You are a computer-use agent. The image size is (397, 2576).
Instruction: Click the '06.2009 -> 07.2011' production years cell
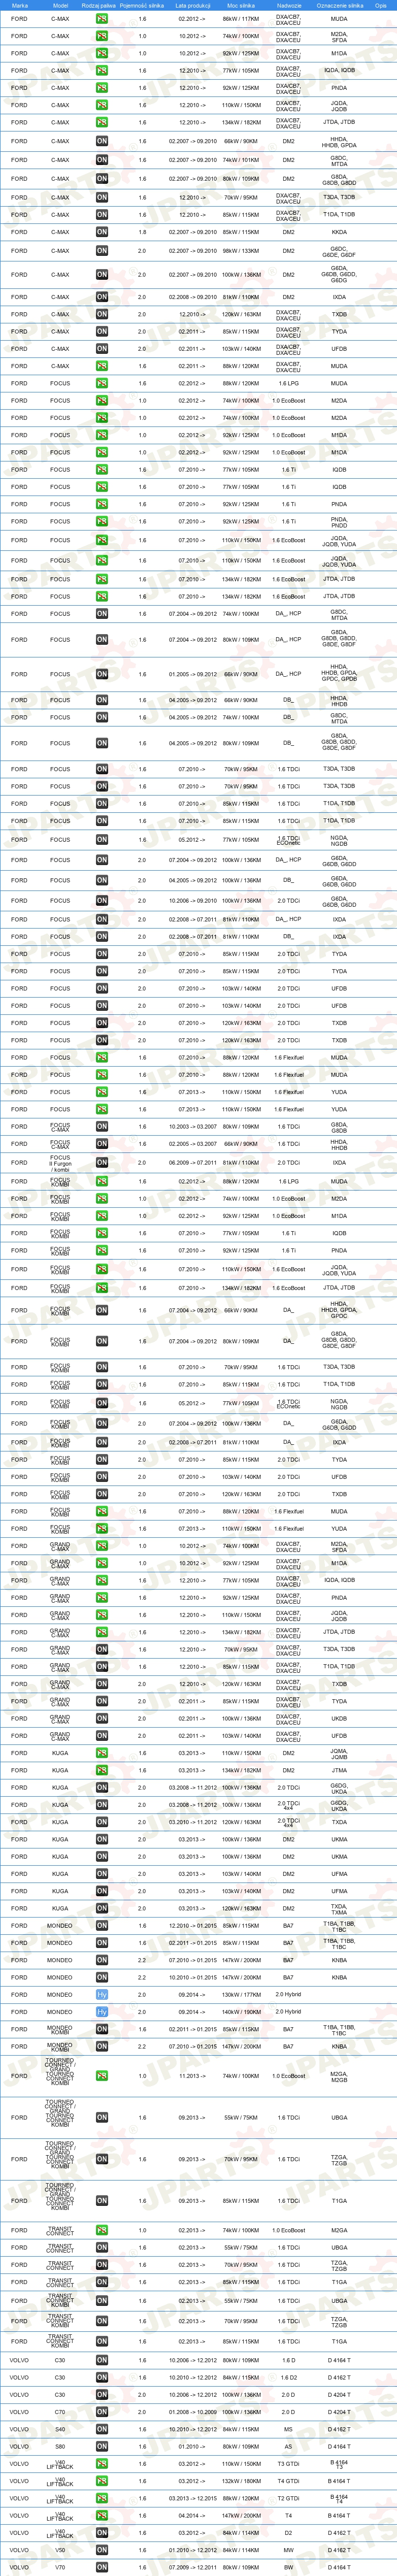(193, 1163)
